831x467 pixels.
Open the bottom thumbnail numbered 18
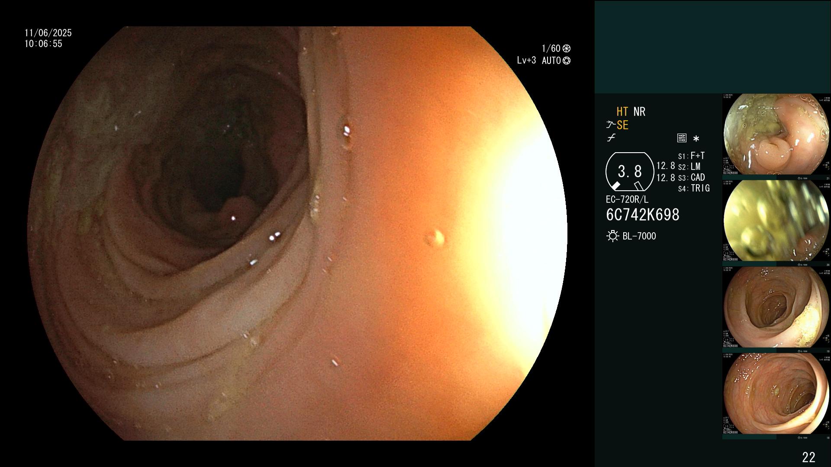[776, 394]
